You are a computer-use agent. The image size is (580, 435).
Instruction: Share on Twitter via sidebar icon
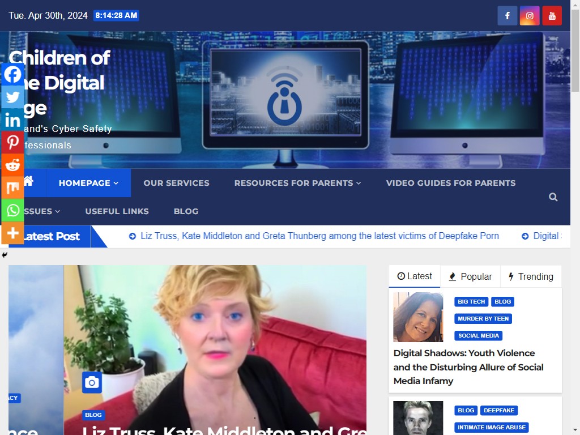pyautogui.click(x=12, y=97)
